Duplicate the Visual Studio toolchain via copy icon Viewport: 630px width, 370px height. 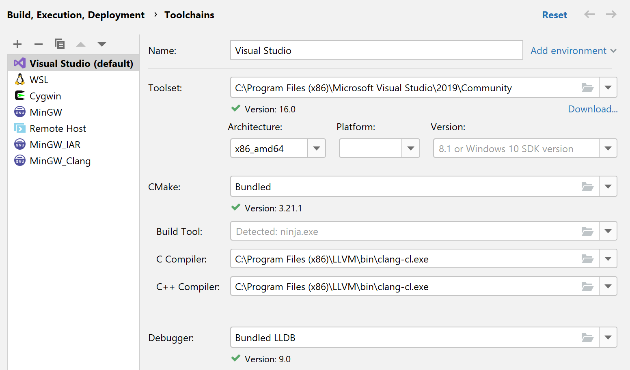tap(60, 44)
